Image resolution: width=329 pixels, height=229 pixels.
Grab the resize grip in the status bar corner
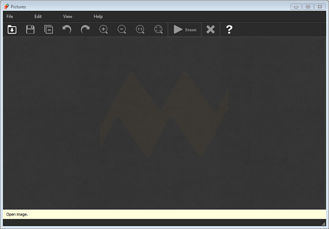(324, 224)
